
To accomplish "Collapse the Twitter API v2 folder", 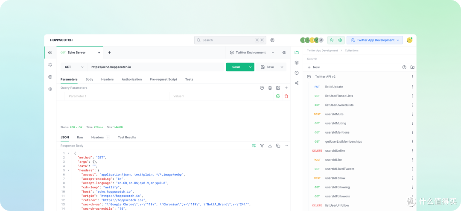I will pos(309,76).
